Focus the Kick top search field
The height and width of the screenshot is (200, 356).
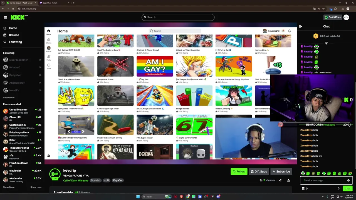[x=178, y=17]
